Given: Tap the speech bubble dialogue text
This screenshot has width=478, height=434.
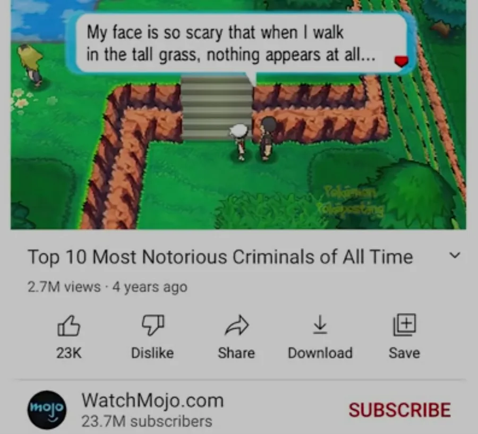Looking at the screenshot, I should pyautogui.click(x=231, y=44).
